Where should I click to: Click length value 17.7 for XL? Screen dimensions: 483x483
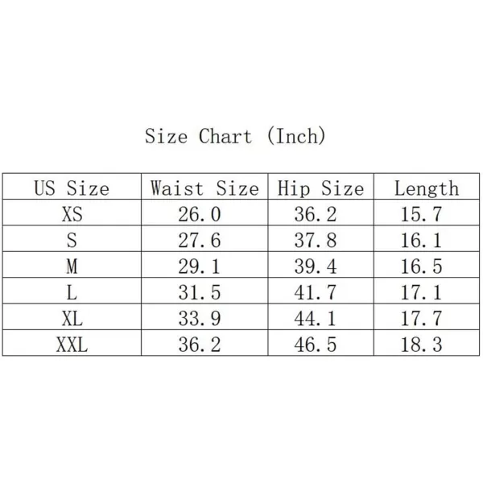tap(421, 318)
